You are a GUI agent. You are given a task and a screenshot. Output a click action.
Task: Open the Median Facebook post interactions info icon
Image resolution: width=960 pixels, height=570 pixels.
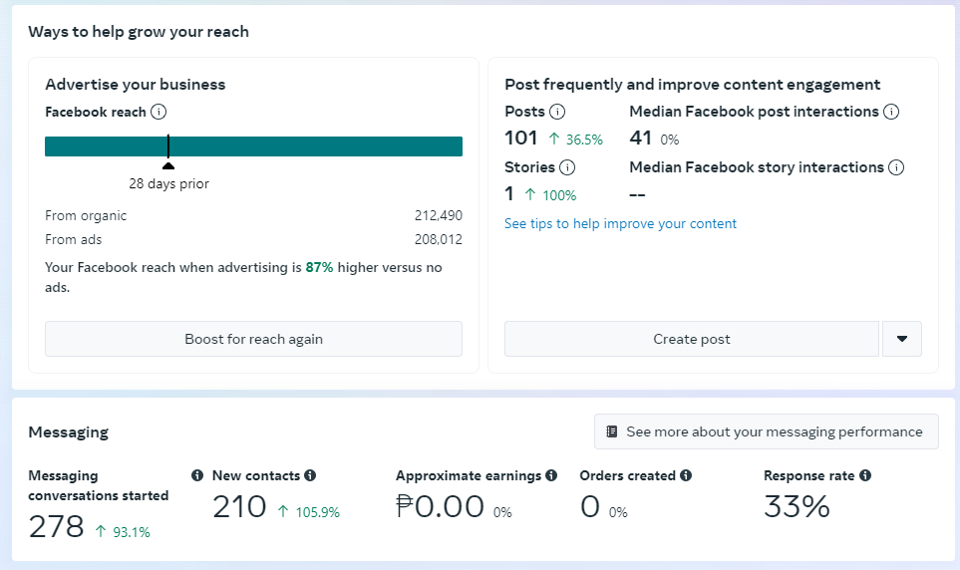891,112
